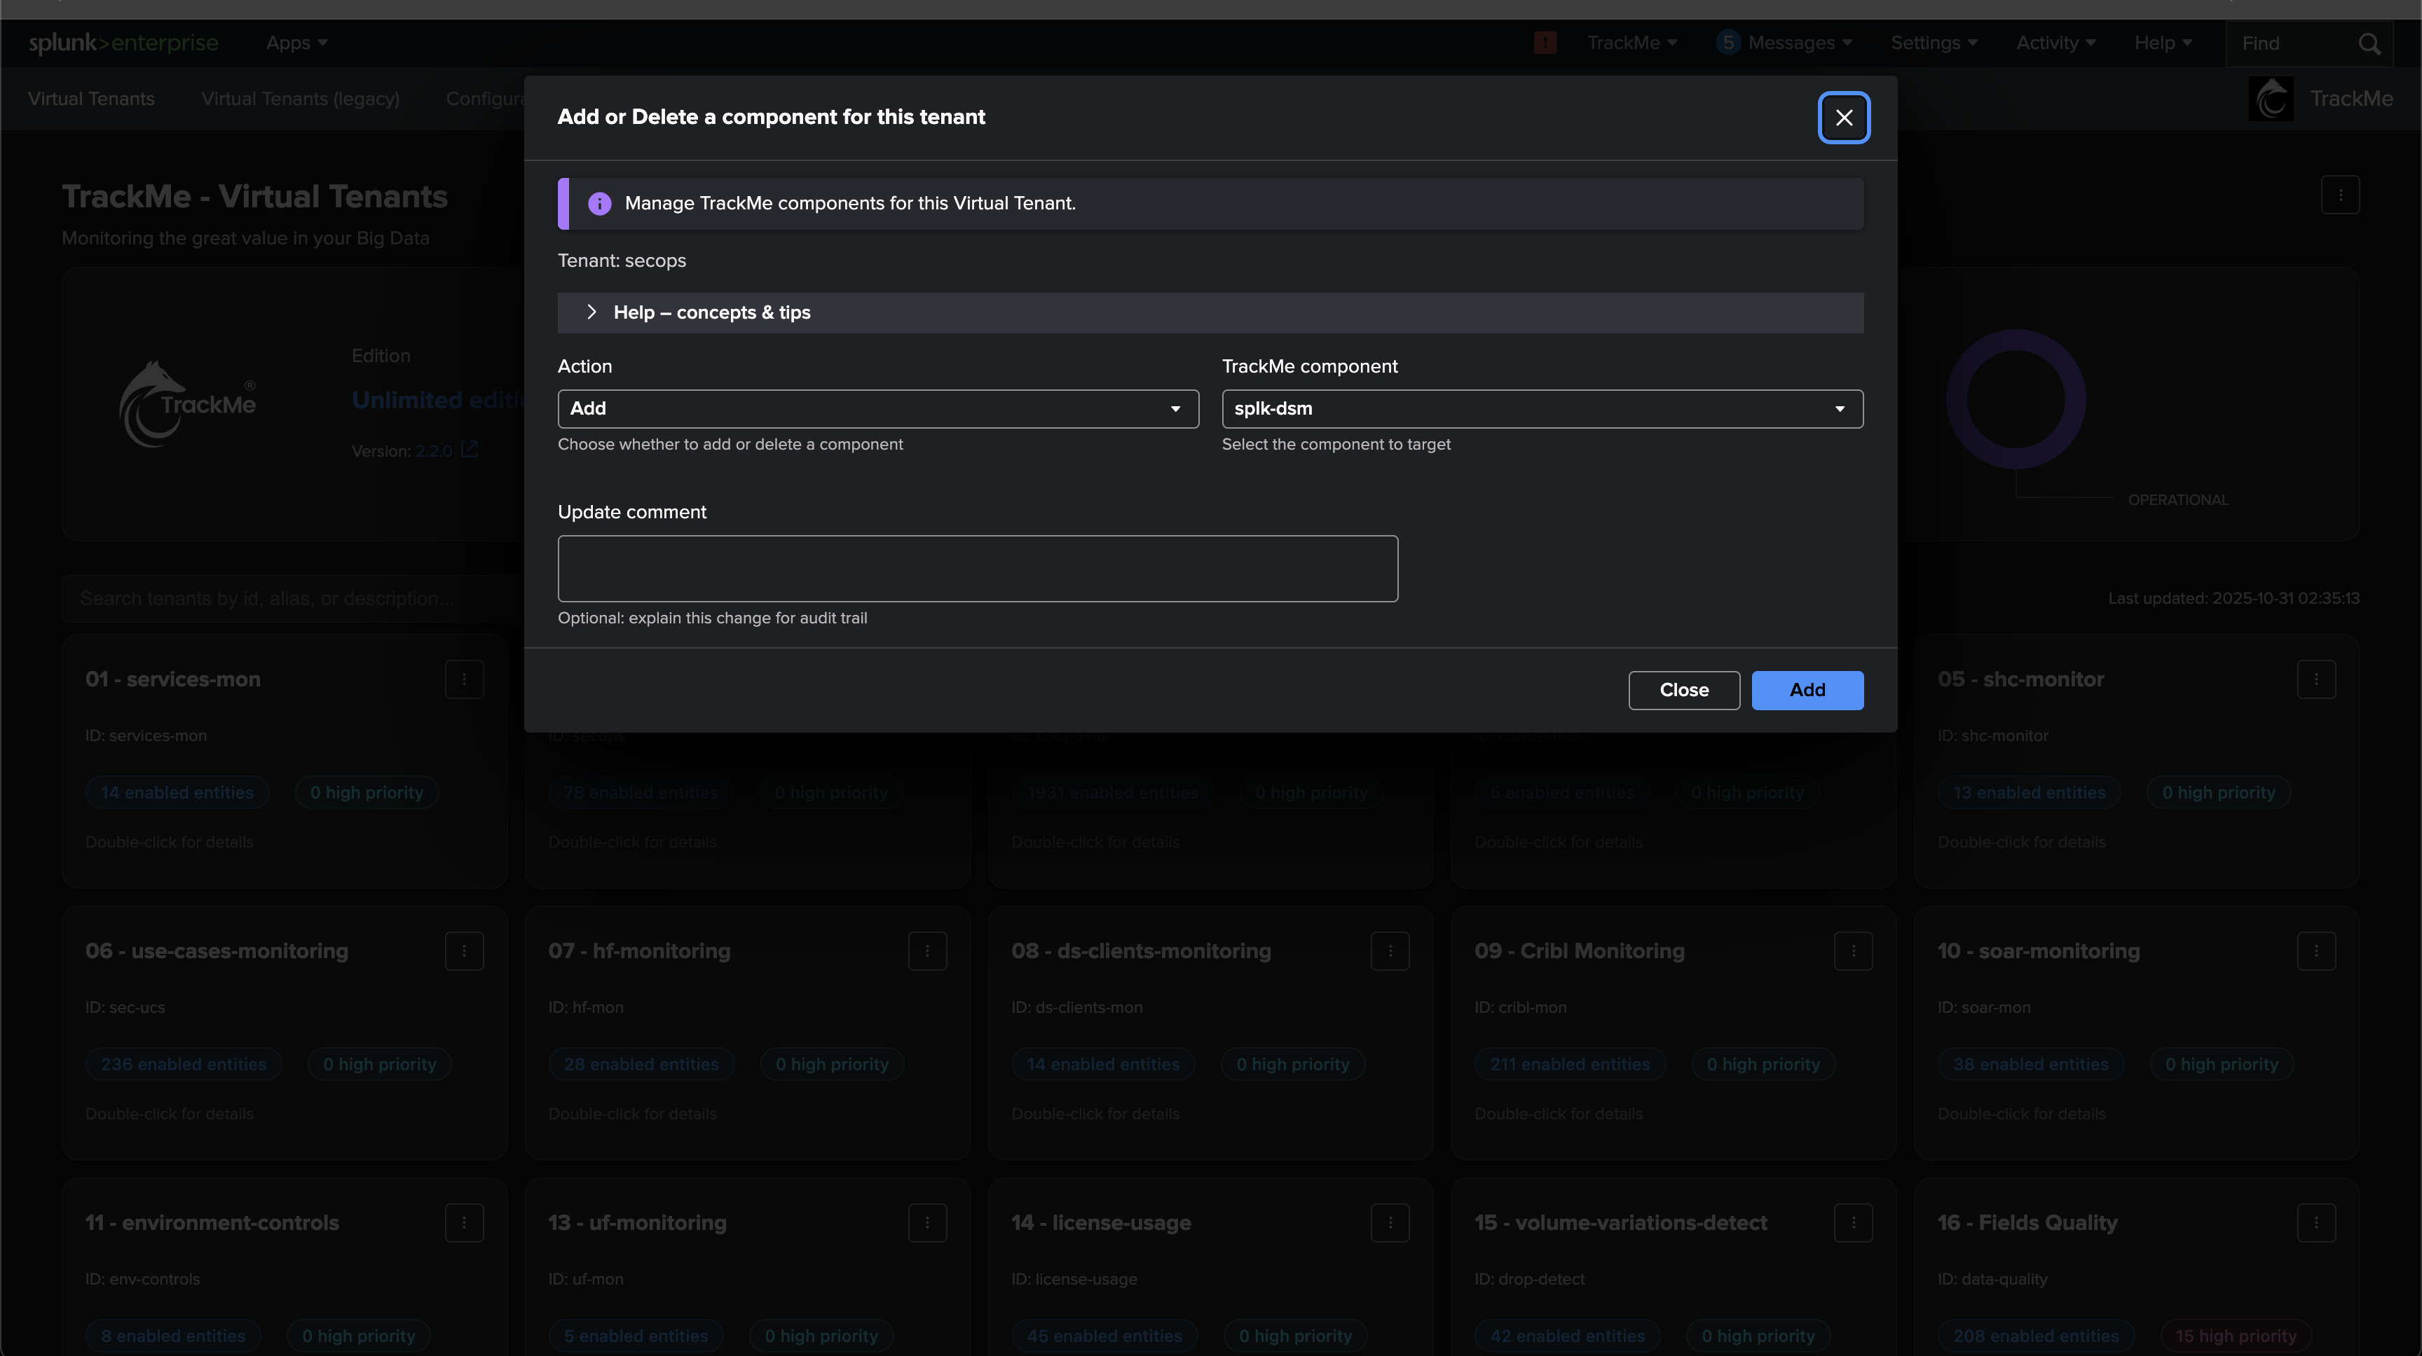
Task: Open kebab menu on 05 - shc-monitor card
Action: 2315,679
